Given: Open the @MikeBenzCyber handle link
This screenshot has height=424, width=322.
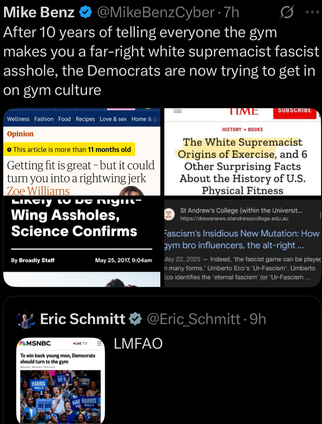Looking at the screenshot, I should [156, 13].
